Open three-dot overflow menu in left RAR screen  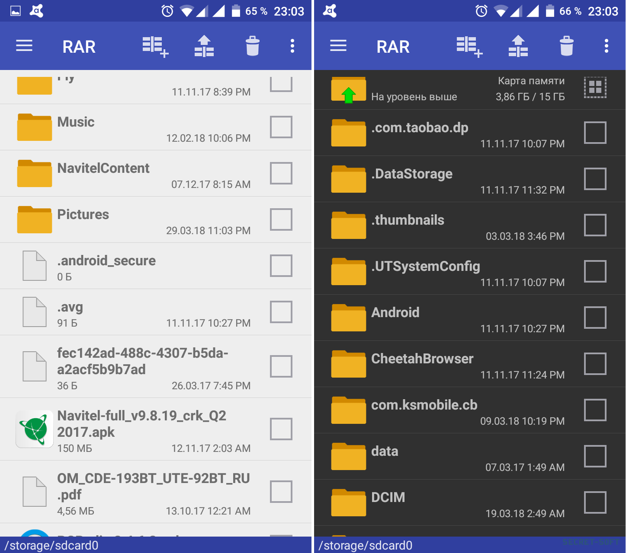[x=292, y=46]
